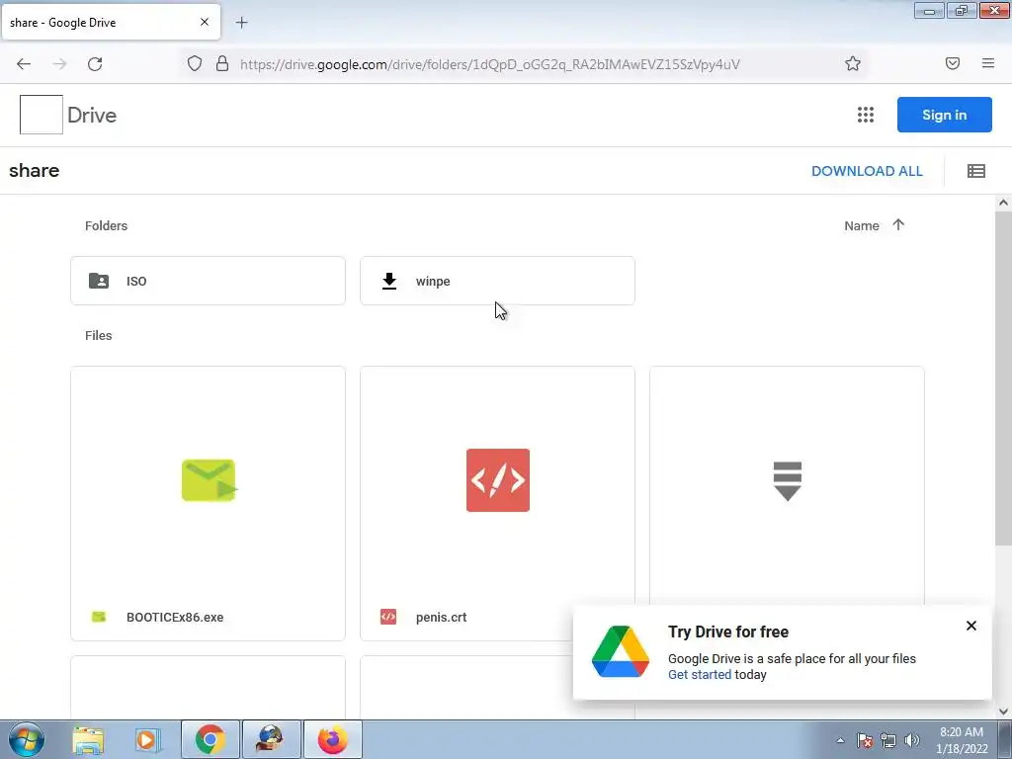Viewport: 1012px width, 759px height.
Task: Open the Google apps grid icon
Action: click(866, 115)
